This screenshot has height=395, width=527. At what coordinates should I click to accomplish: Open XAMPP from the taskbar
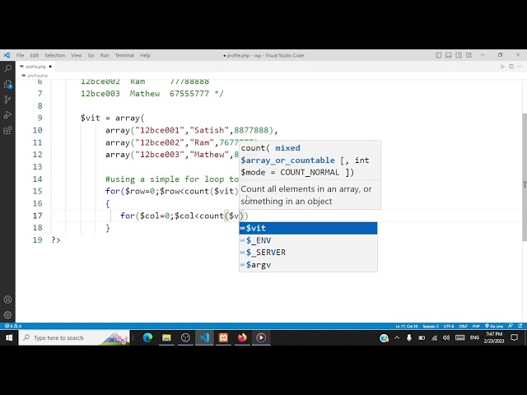tap(223, 337)
